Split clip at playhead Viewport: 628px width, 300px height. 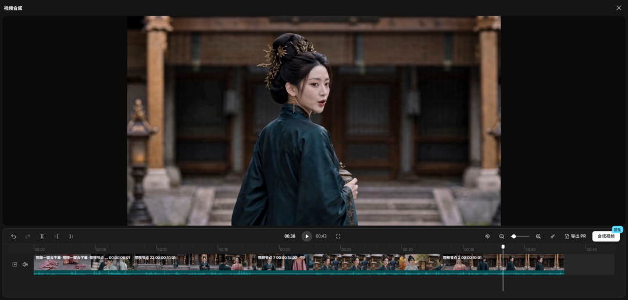(42, 237)
